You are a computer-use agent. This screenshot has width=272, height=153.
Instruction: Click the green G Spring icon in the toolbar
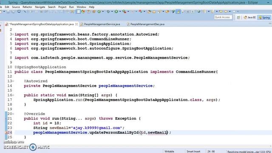point(99,11)
